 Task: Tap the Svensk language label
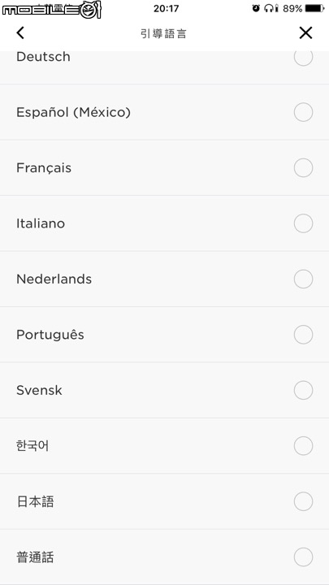click(x=39, y=390)
